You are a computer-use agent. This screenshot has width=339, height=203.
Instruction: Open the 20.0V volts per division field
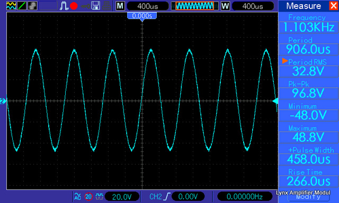(122, 197)
